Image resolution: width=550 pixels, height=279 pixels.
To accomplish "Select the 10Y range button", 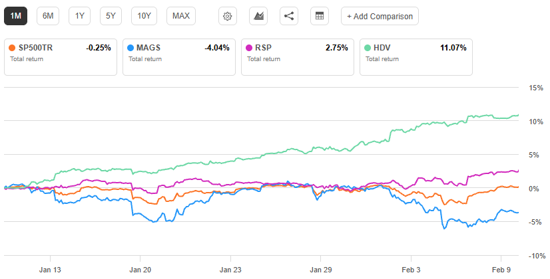I will tap(144, 16).
